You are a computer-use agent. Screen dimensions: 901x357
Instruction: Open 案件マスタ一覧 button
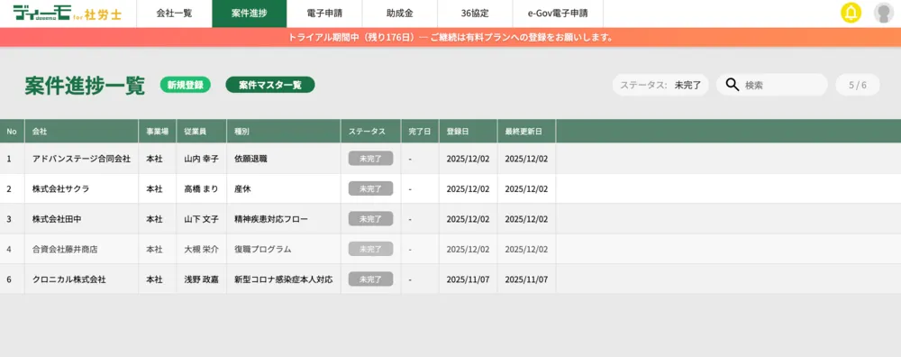(x=270, y=85)
